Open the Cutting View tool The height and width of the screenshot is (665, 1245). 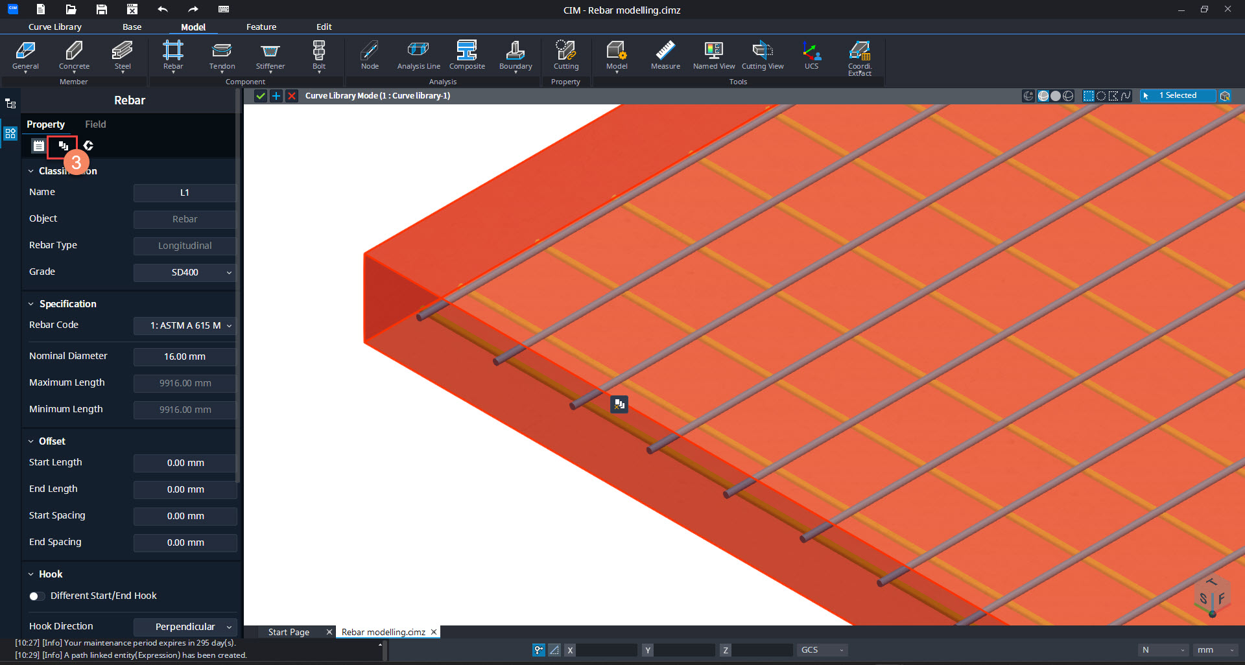pos(763,56)
